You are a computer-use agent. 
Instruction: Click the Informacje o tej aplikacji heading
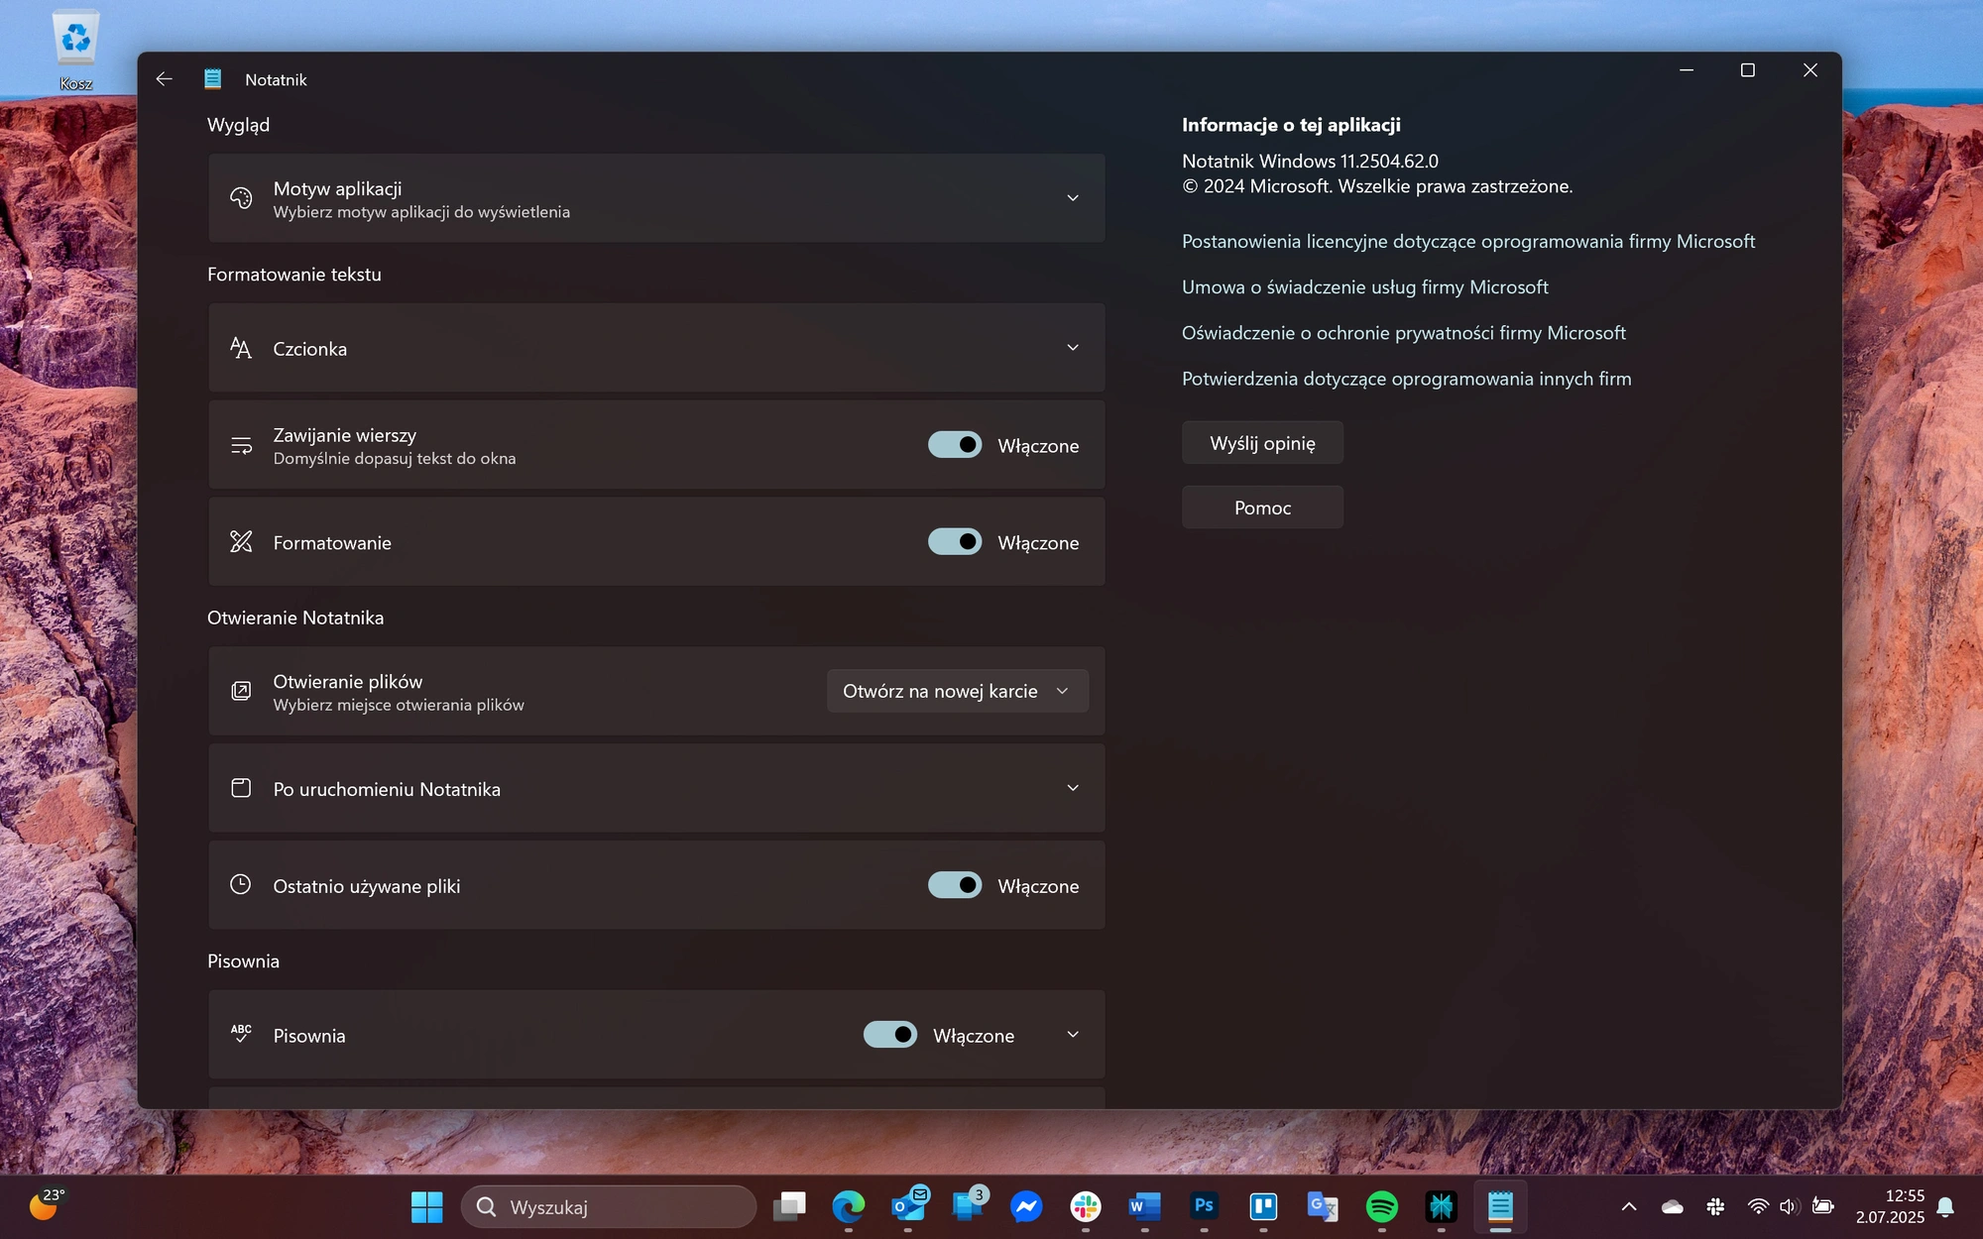[1291, 125]
